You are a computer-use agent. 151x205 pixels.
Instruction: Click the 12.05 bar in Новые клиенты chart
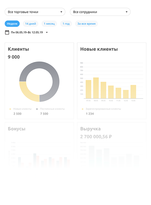pos(126,94)
